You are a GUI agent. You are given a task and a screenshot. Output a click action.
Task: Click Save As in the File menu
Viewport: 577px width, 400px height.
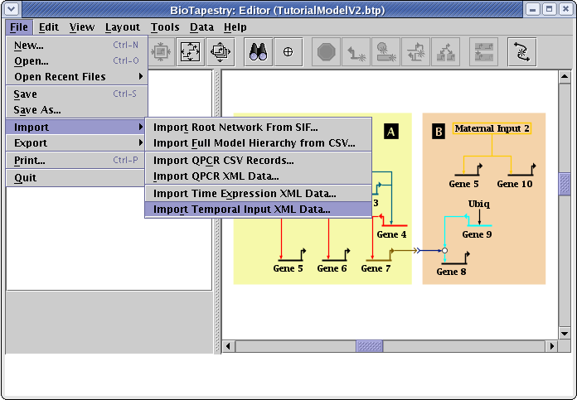37,109
